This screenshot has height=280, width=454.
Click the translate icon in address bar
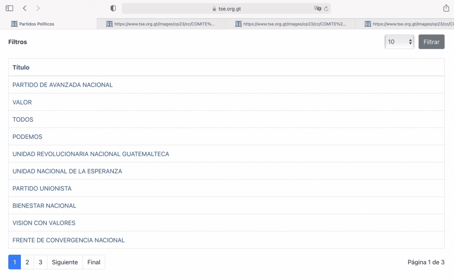coord(317,8)
